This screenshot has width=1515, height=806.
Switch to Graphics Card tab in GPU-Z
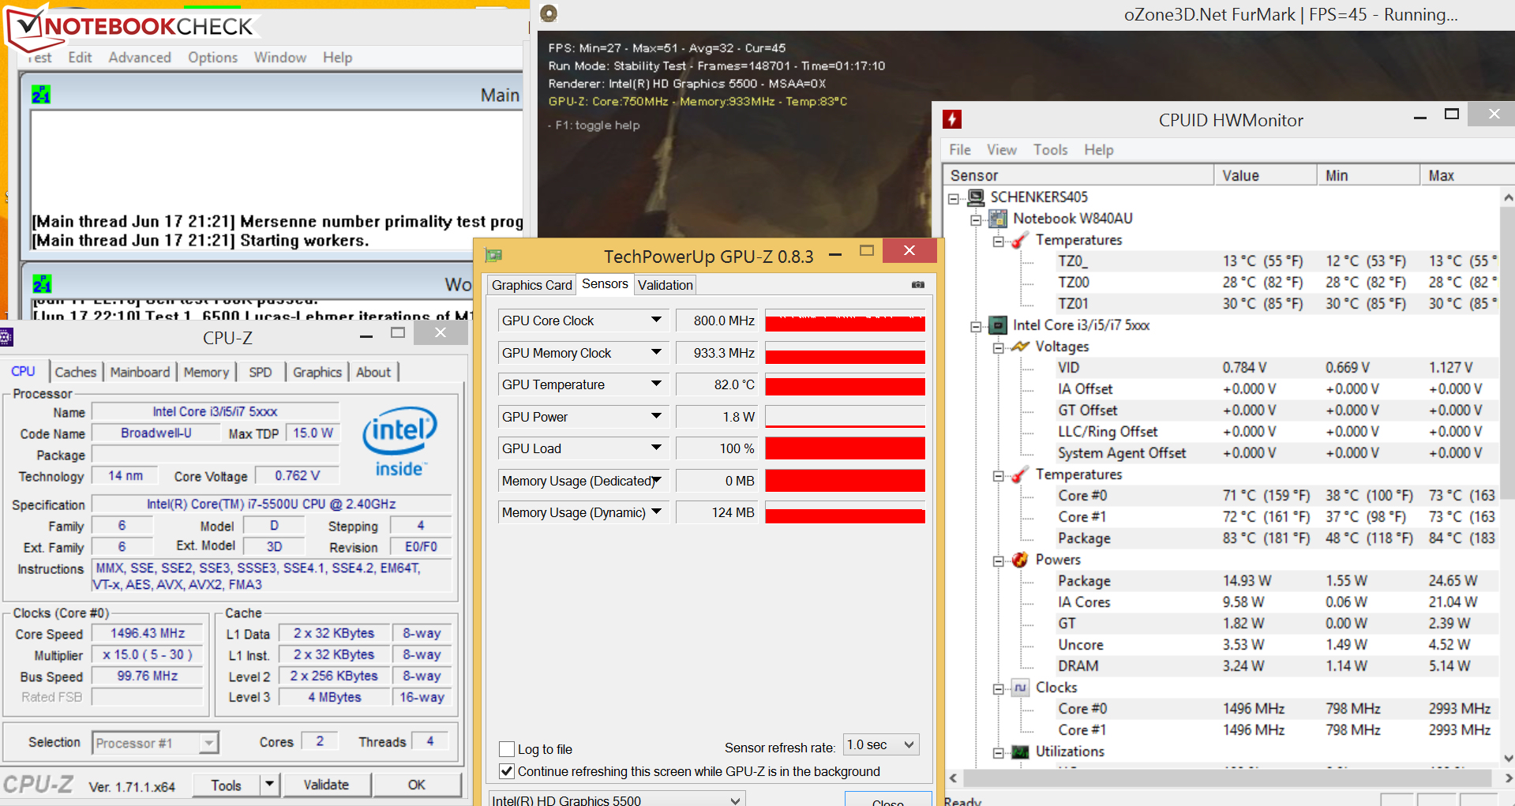pos(532,285)
